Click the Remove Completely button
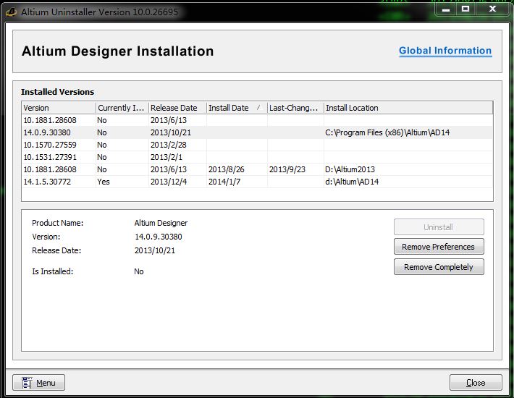This screenshot has width=514, height=398. 439,267
